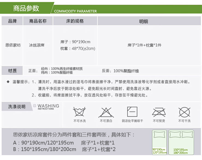The height and width of the screenshot is (160, 202).
Task: Click the 不可漂白 caption
Action: (x=106, y=121)
